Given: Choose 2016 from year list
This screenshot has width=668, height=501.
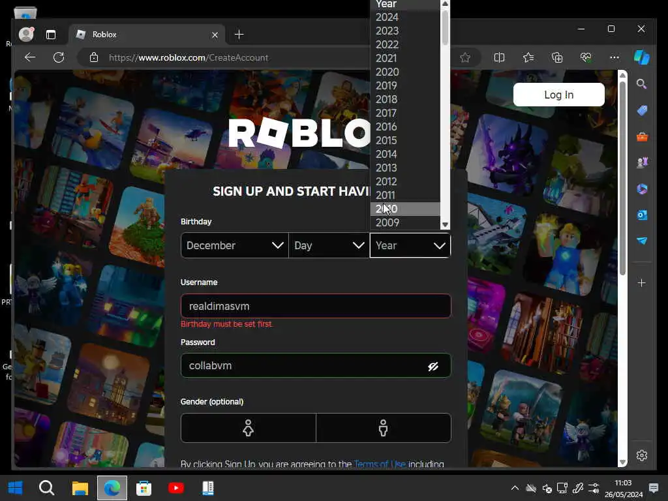Looking at the screenshot, I should (x=404, y=127).
